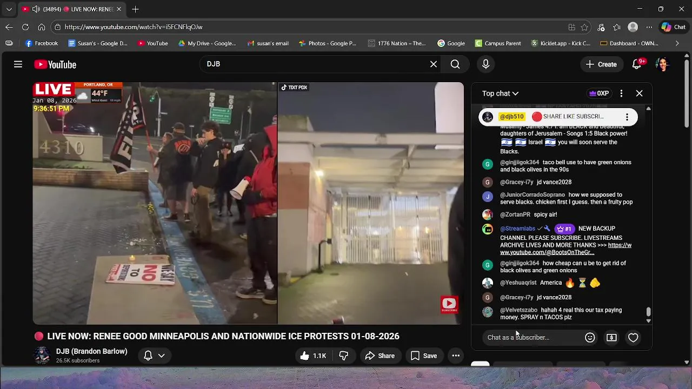Open the browser profile icon
The width and height of the screenshot is (692, 389).
[633, 27]
